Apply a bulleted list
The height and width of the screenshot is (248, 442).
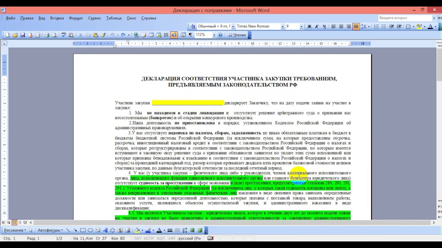[384, 27]
